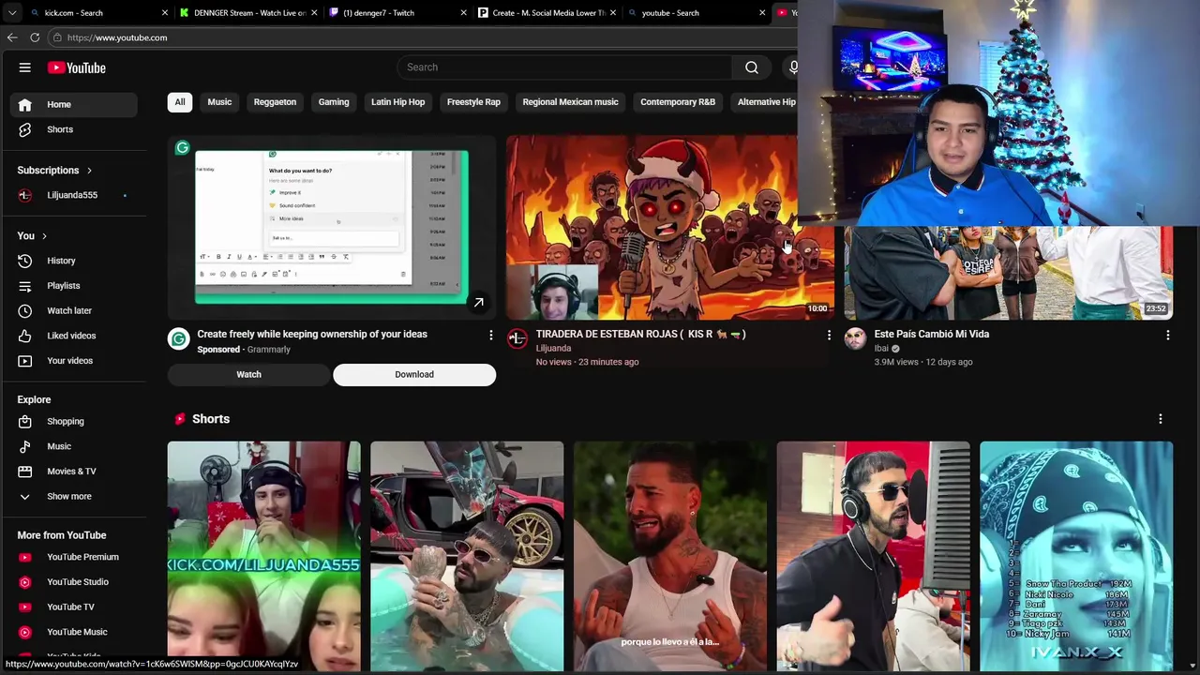Click the voice search microphone icon
Screen dimensions: 1200x675
(793, 67)
